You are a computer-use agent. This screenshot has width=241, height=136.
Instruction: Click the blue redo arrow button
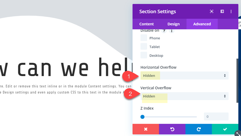click(199, 129)
